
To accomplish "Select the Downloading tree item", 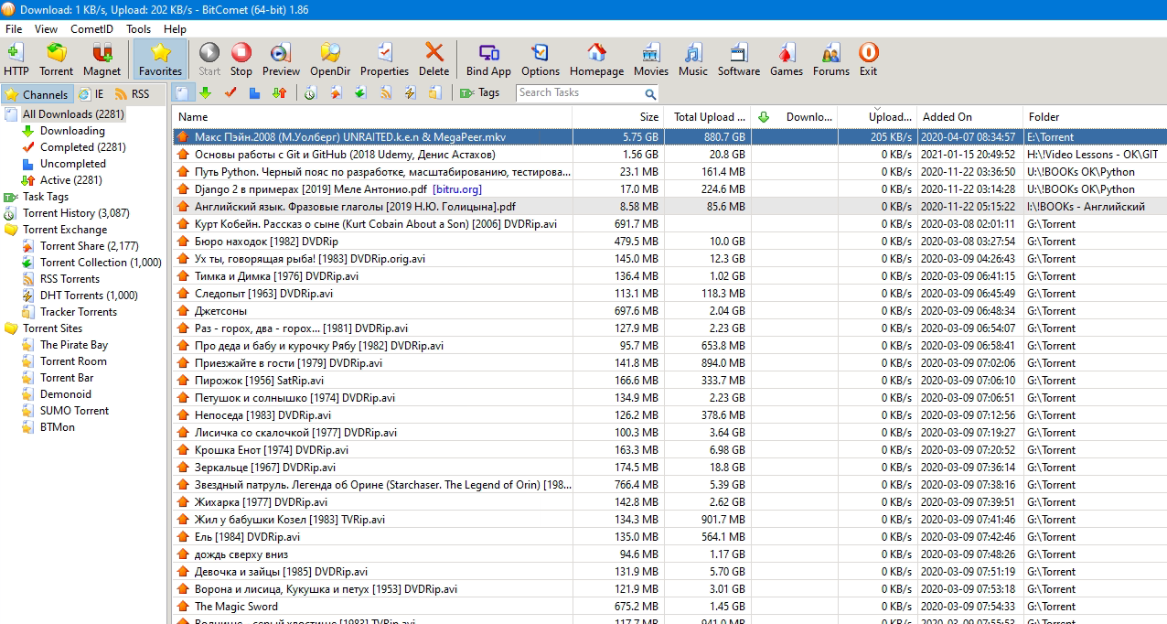I will (x=72, y=131).
